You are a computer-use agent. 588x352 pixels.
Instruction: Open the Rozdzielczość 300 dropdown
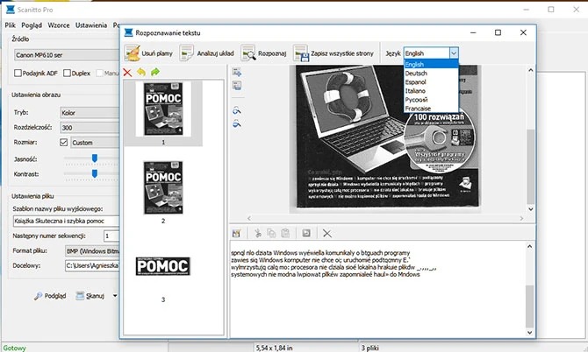90,128
